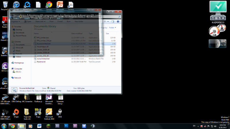
Task: Click the 120 KB size cell
Action: [x=113, y=38]
